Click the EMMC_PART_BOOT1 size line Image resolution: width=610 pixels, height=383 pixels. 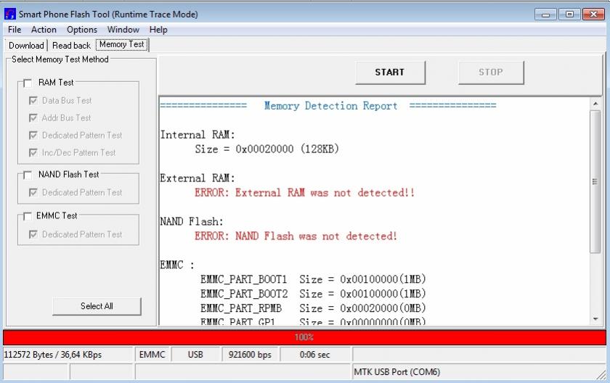pyautogui.click(x=313, y=279)
